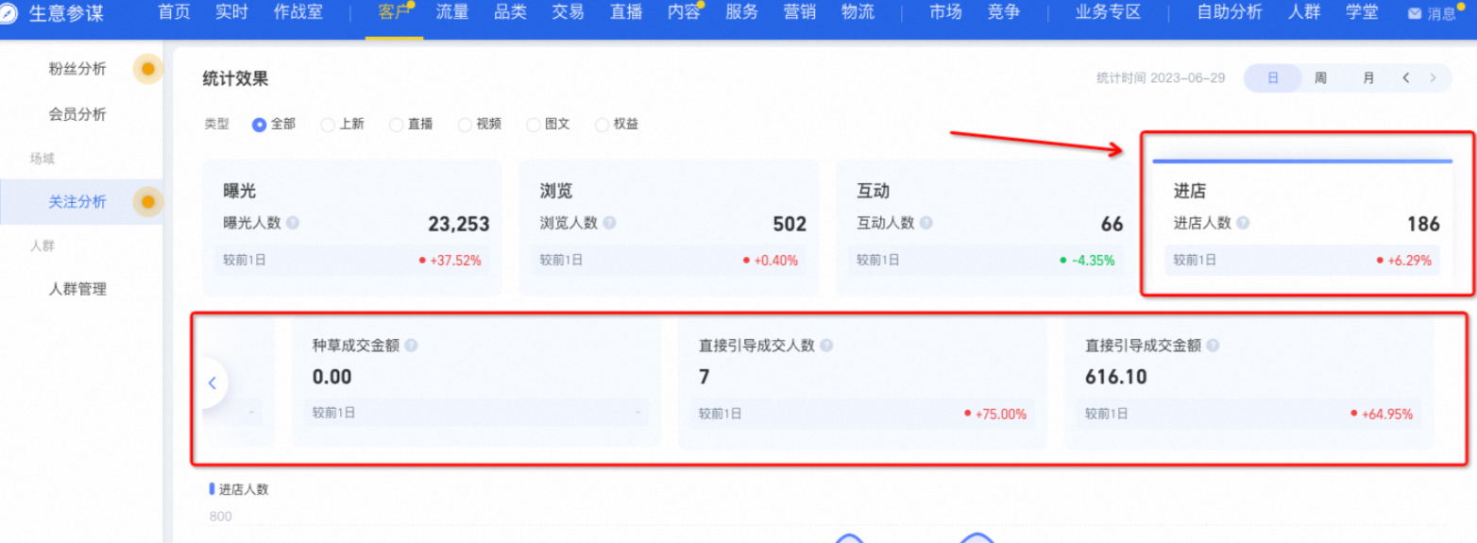Open the 首页 top navigation item
Viewport: 1477px width, 543px height.
pos(174,13)
